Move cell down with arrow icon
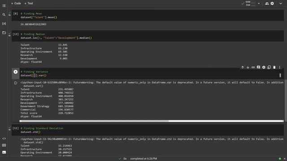Screen dimensions: 287x161 tap(248, 68)
